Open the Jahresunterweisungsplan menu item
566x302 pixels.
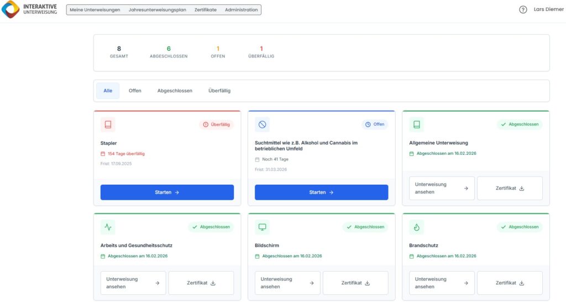[157, 10]
